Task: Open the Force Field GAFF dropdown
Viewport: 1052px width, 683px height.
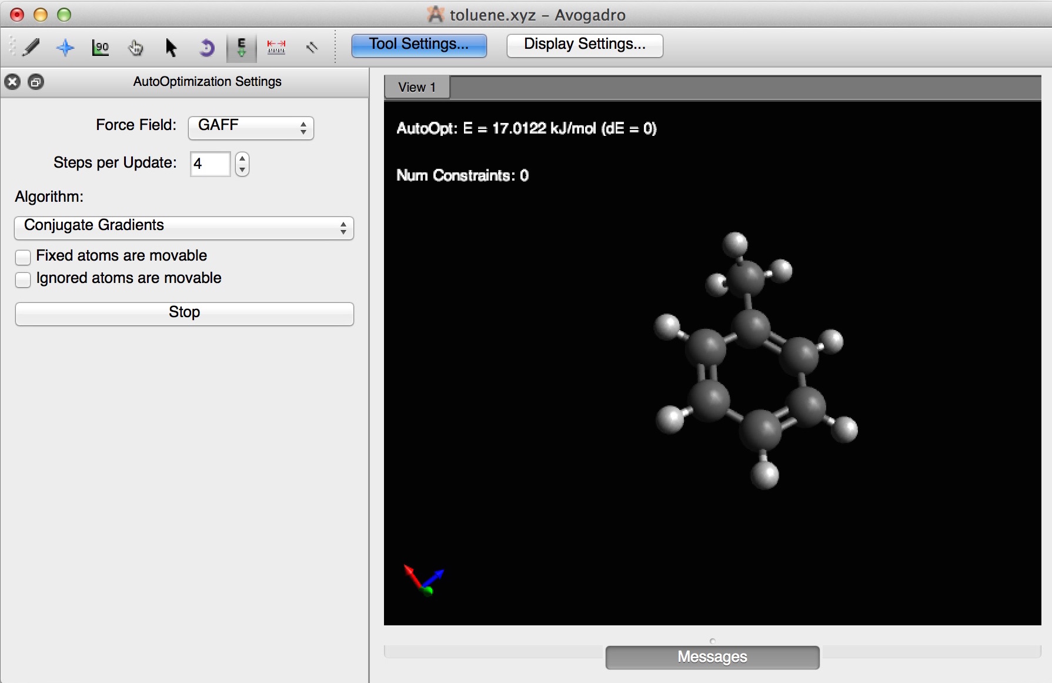Action: (251, 128)
